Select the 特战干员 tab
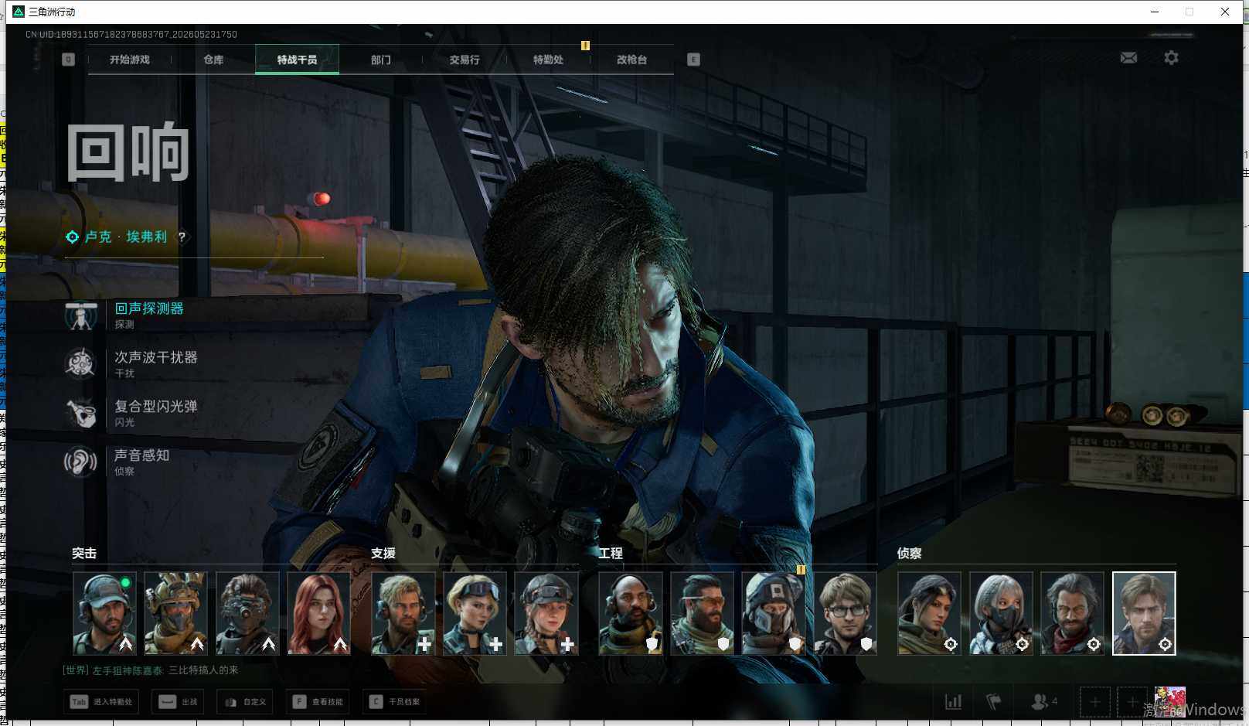 297,60
